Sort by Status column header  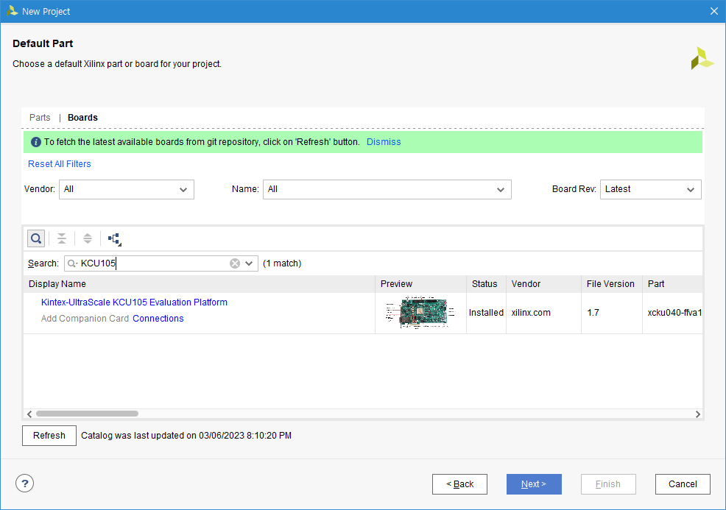pos(486,284)
